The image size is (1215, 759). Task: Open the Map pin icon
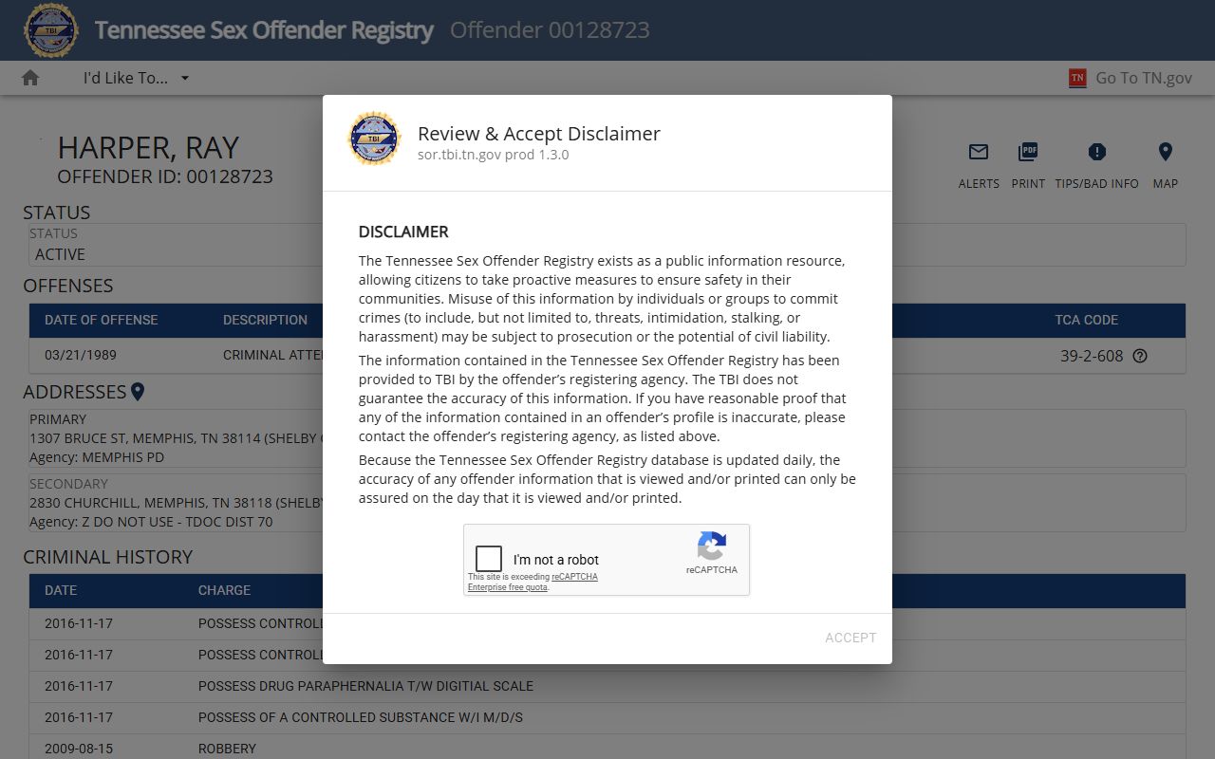1166,152
